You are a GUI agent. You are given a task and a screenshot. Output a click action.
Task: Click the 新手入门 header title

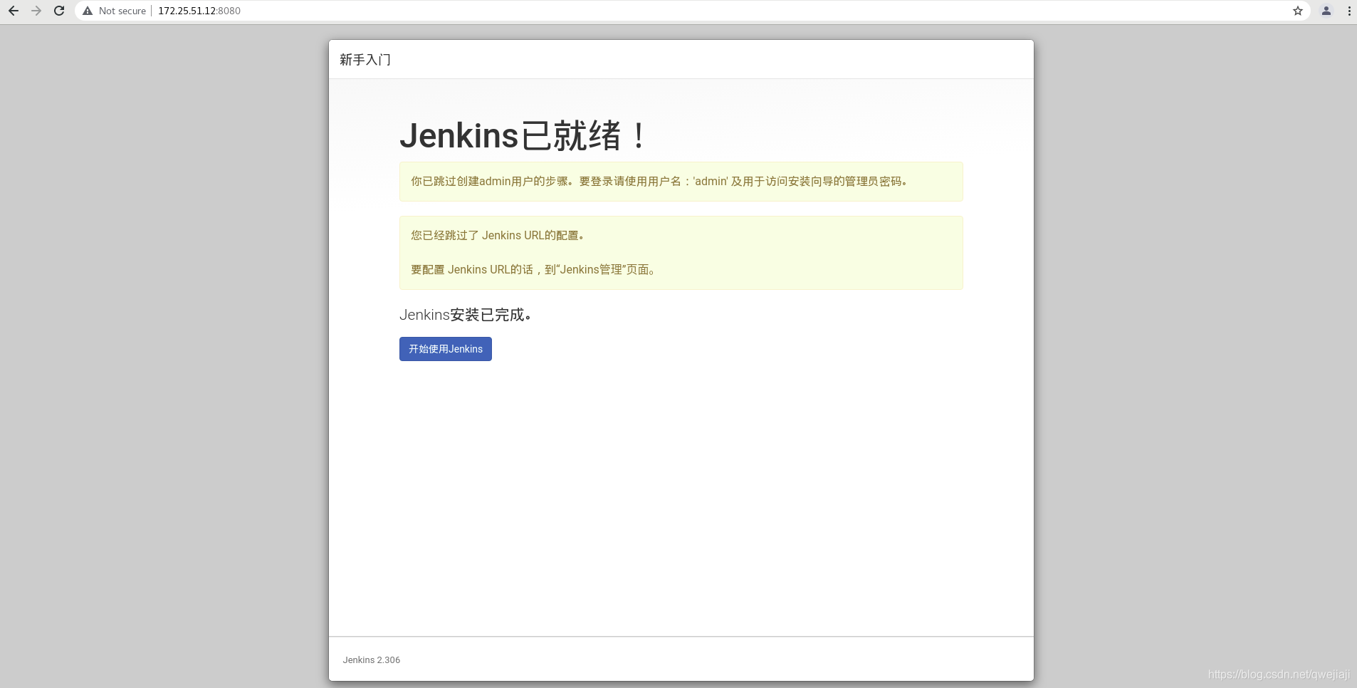365,60
